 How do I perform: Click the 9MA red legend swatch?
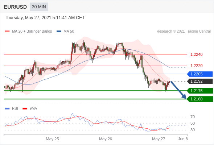[x=25, y=109]
